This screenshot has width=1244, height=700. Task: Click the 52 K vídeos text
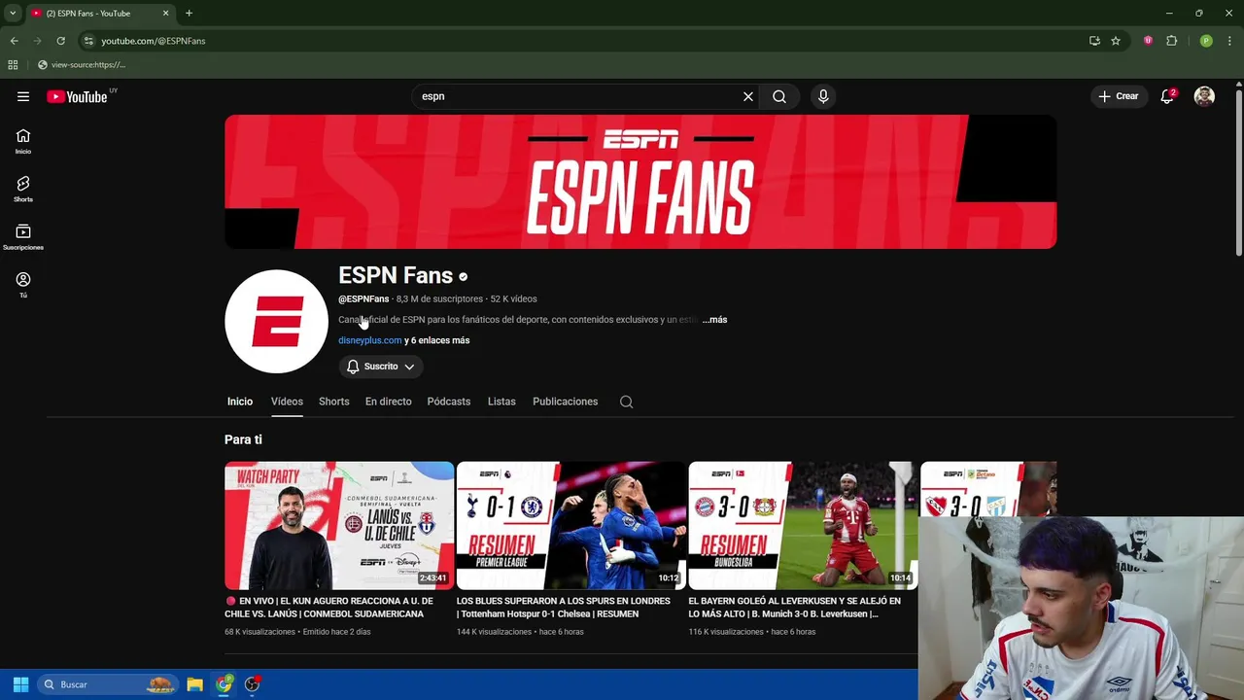point(513,298)
